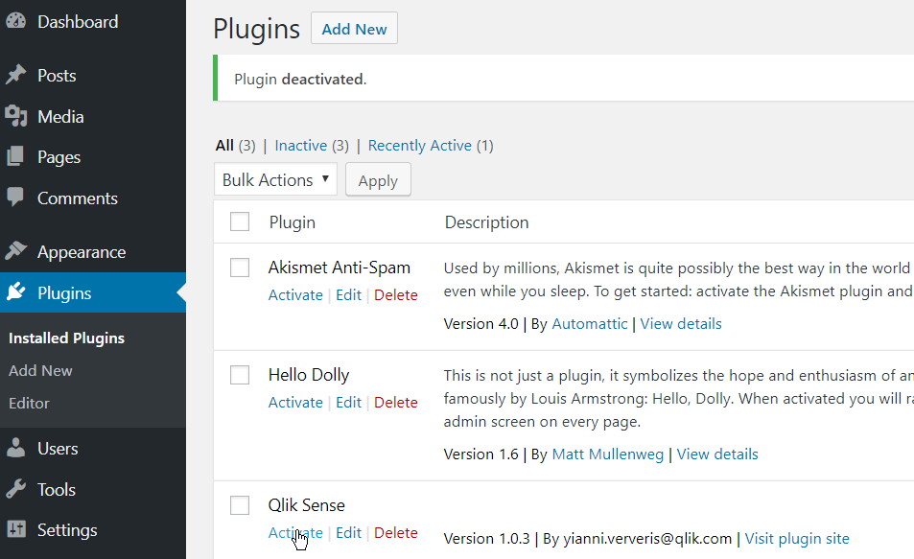Viewport: 914px width, 559px height.
Task: Filter by the Inactive plugins tab
Action: click(301, 146)
